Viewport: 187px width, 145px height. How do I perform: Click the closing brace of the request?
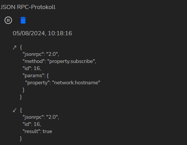coord(21,97)
